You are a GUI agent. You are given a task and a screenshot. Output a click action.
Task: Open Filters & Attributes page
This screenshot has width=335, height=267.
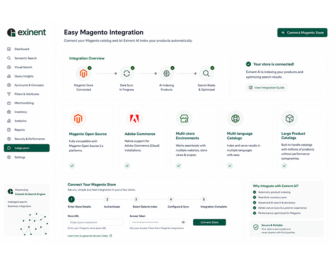coord(27,94)
